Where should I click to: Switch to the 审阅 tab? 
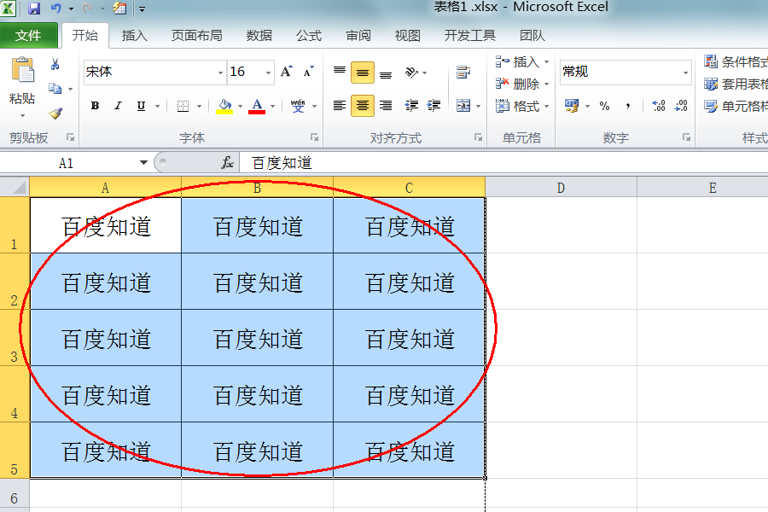click(358, 35)
